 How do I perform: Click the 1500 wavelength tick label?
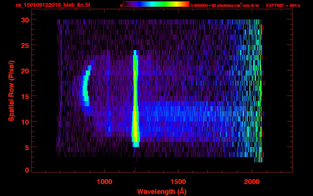(x=178, y=182)
